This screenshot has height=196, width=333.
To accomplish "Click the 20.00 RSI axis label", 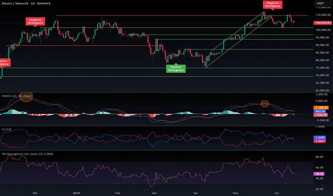I will point(319,189).
